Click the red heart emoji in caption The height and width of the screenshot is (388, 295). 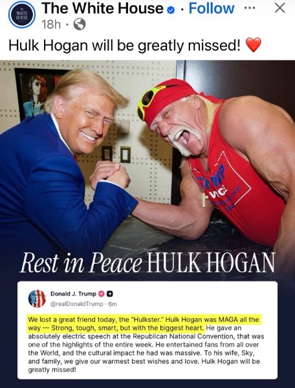point(254,45)
